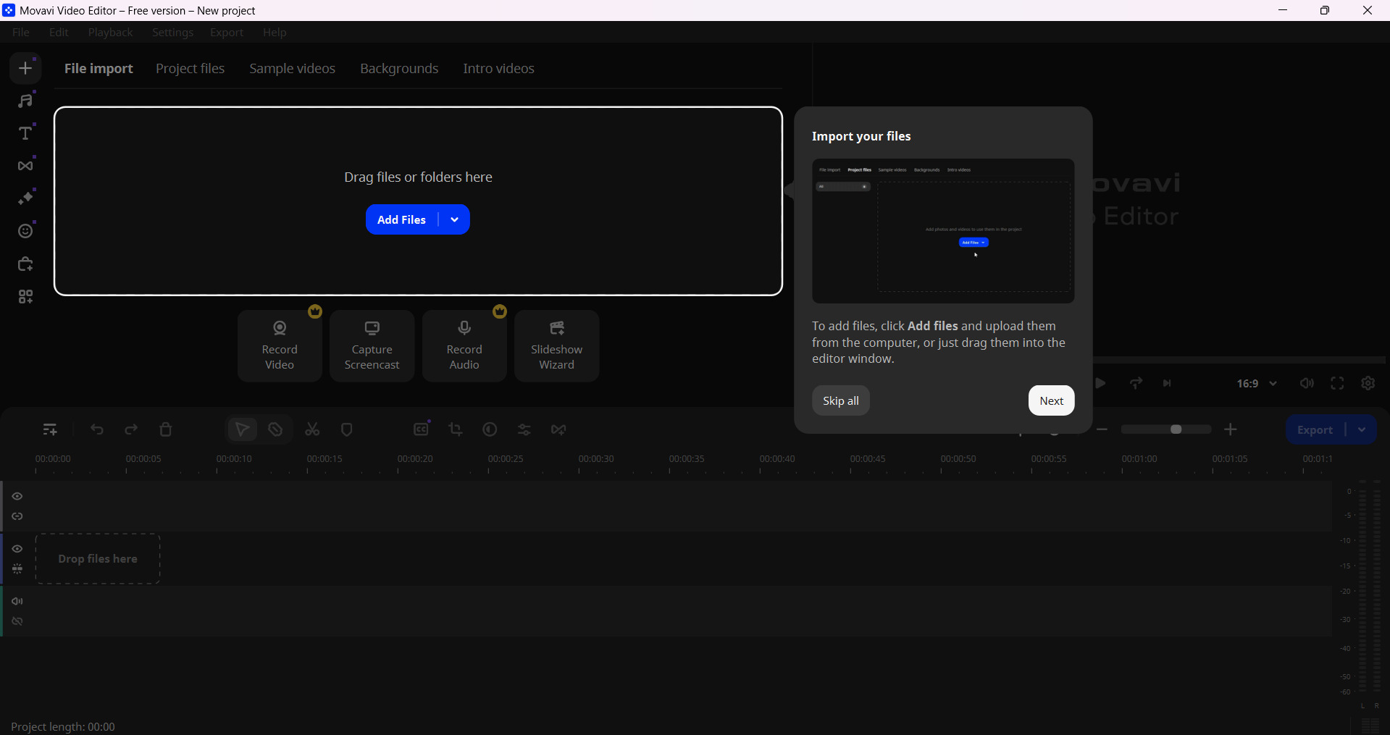The height and width of the screenshot is (735, 1390).
Task: Switch to the Backgrounds tab
Action: click(399, 69)
